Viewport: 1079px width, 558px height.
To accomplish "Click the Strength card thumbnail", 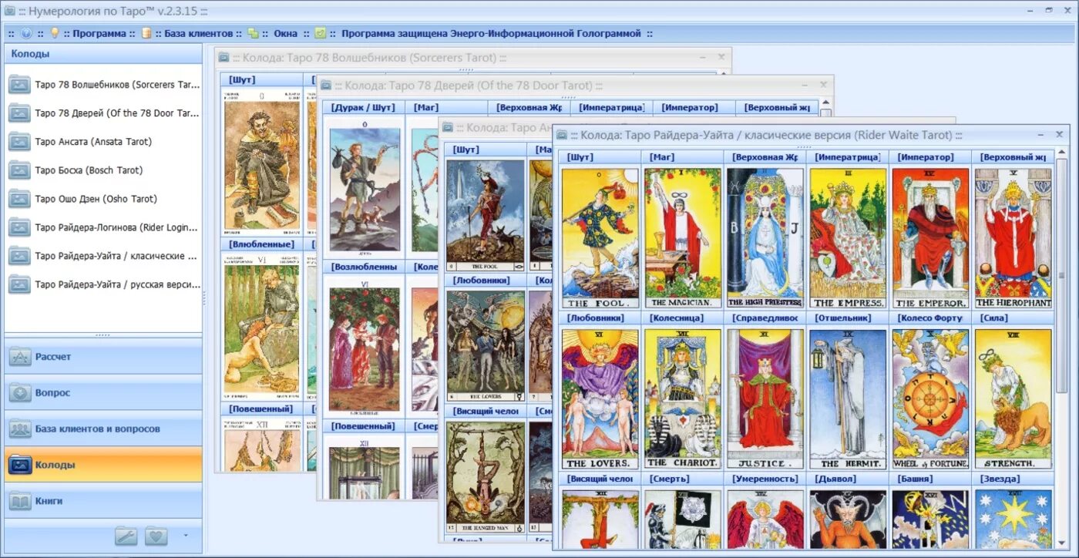I will [x=1013, y=399].
